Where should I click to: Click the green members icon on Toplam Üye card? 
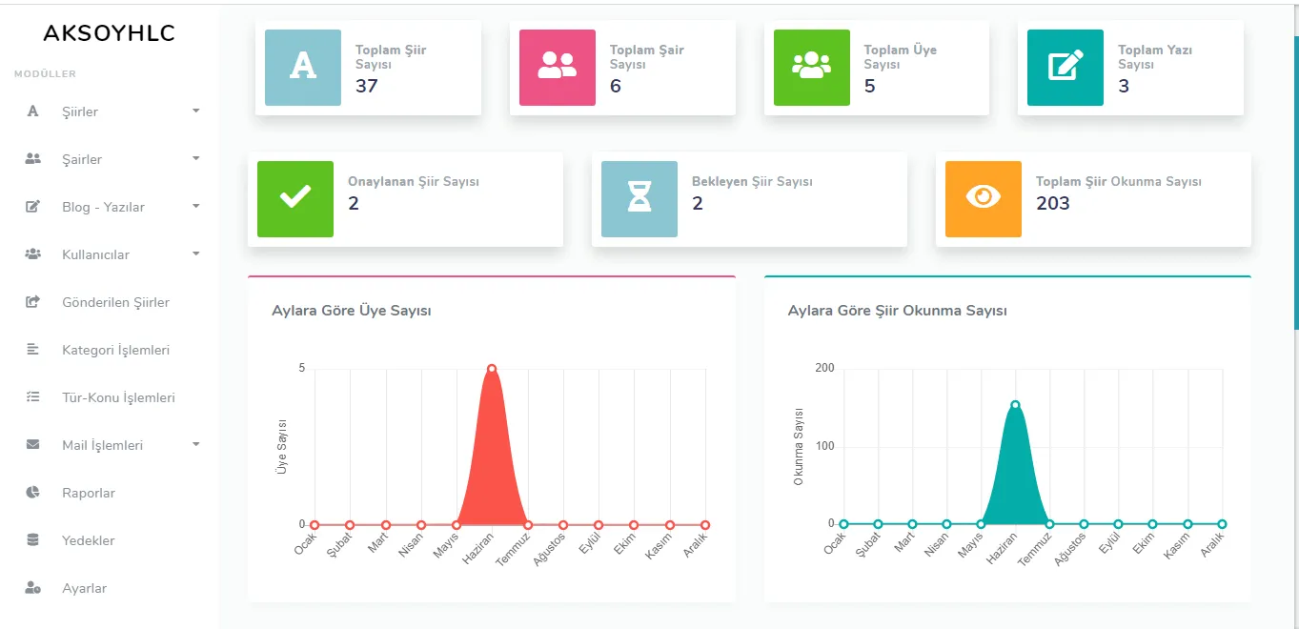click(811, 68)
